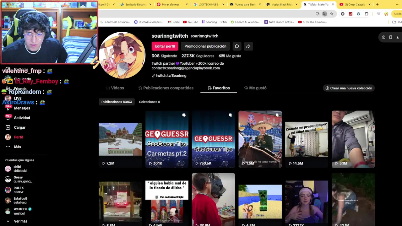402x226 pixels.
Task: Click download app icon in floating toolbar
Action: (x=398, y=37)
